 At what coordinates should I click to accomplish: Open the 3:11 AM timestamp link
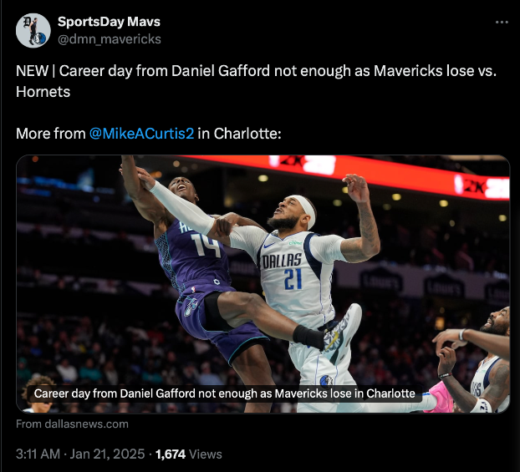pyautogui.click(x=38, y=454)
